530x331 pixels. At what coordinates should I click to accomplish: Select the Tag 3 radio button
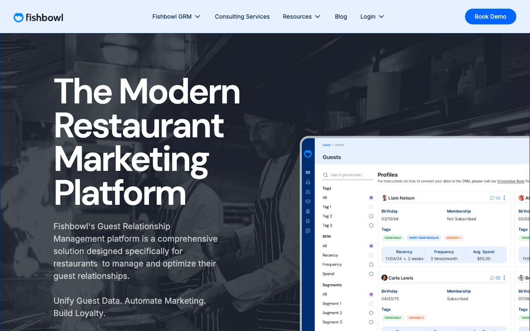[x=371, y=225]
